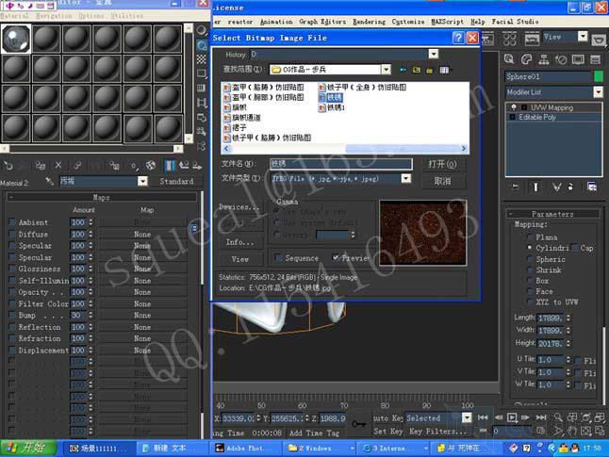609x457 pixels.
Task: Open History dropdown in bitmap dialog
Action: (x=434, y=54)
